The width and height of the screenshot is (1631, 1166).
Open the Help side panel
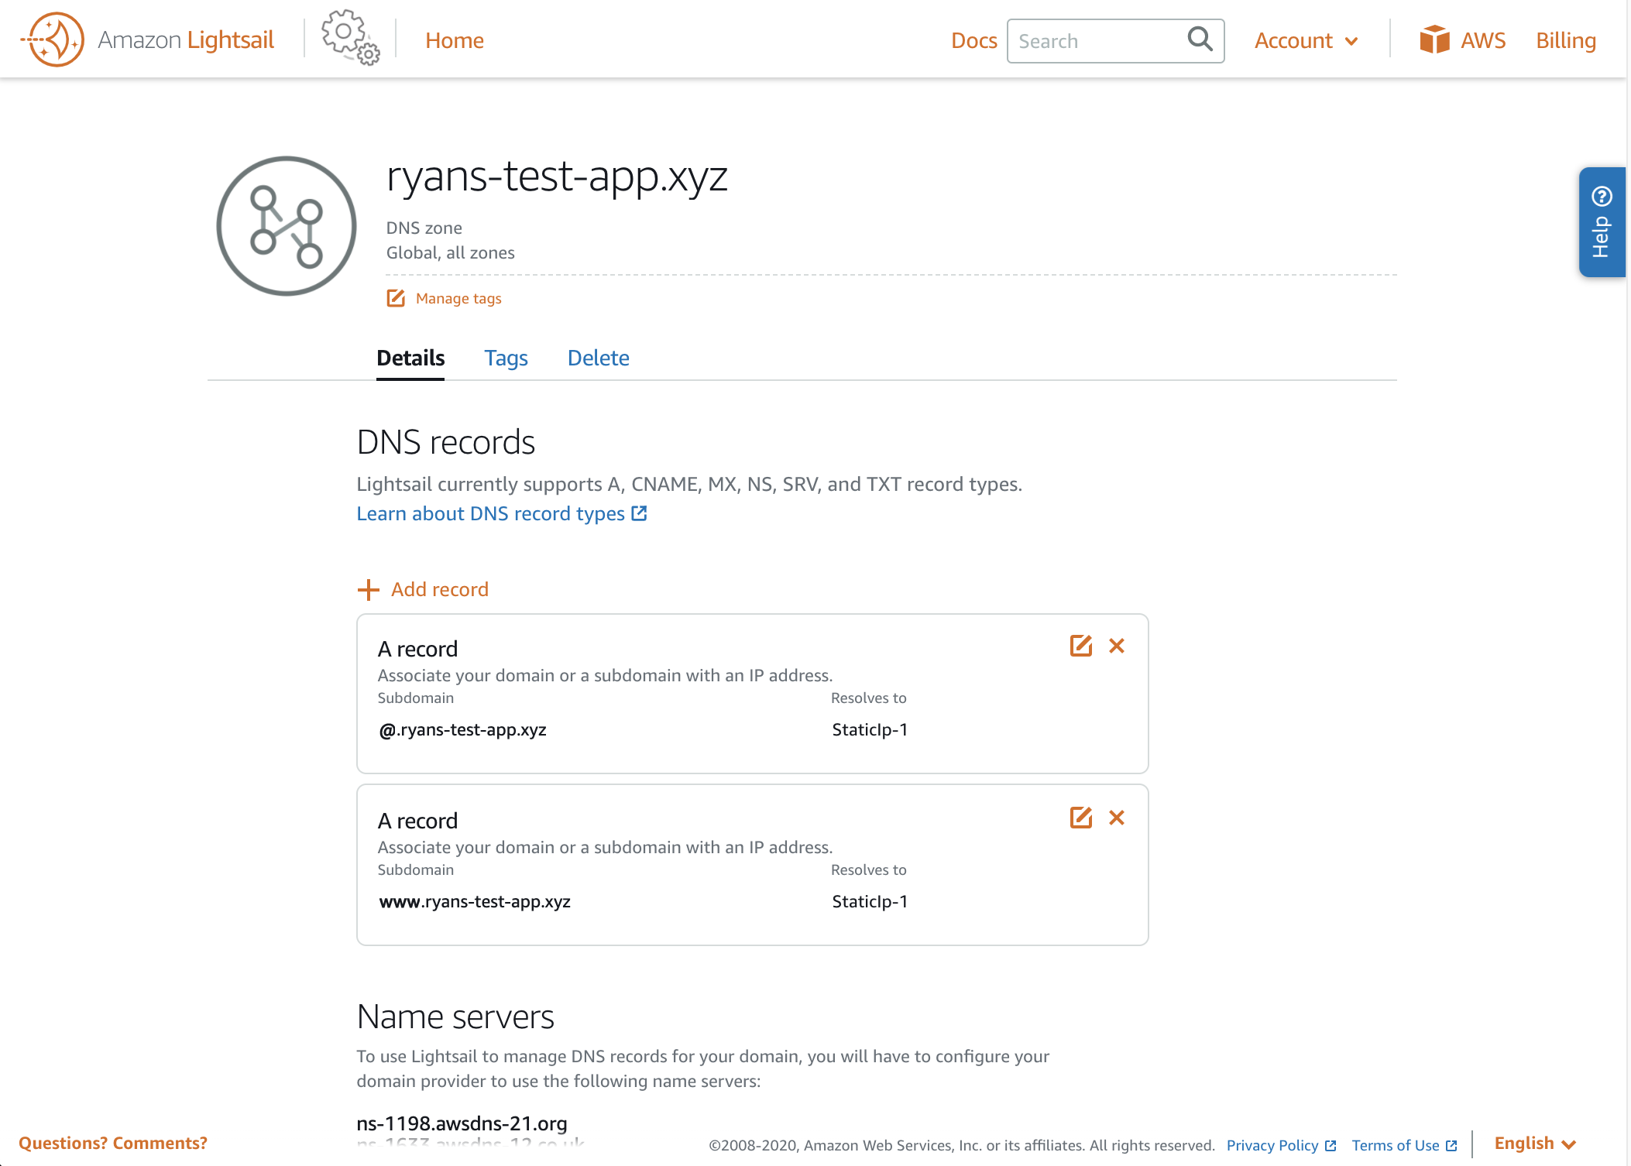(1602, 222)
